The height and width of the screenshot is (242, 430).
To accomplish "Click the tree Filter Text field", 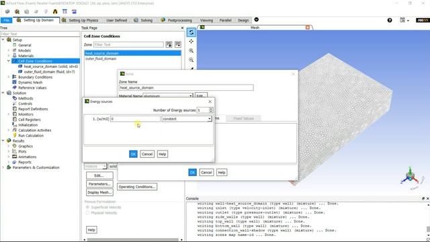I will click(40, 34).
